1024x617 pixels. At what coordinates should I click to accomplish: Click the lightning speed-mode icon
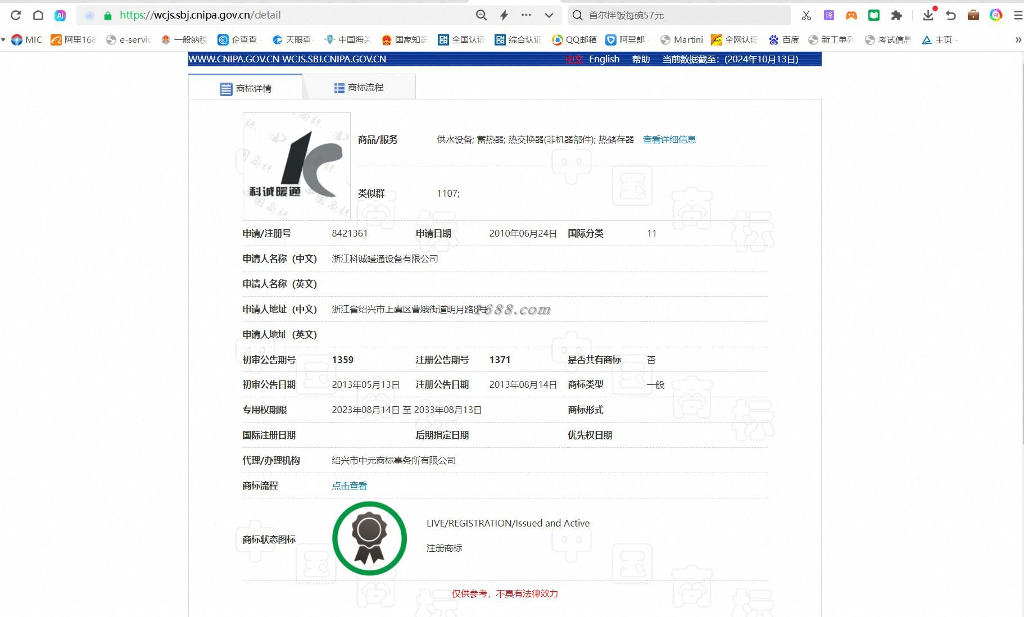504,15
